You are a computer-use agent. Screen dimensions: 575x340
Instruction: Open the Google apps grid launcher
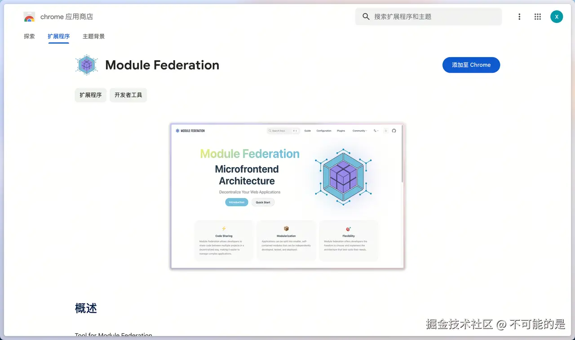(x=538, y=17)
